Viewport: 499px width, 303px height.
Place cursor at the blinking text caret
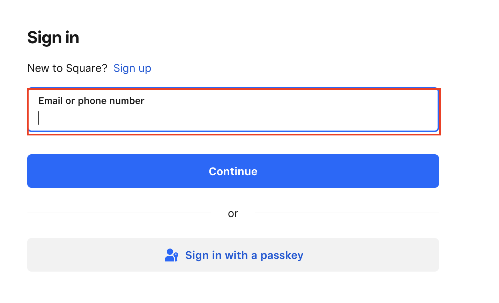point(39,118)
